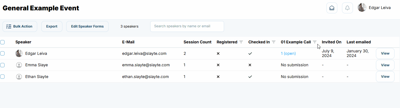Click the Registered column filter icon

241,42
